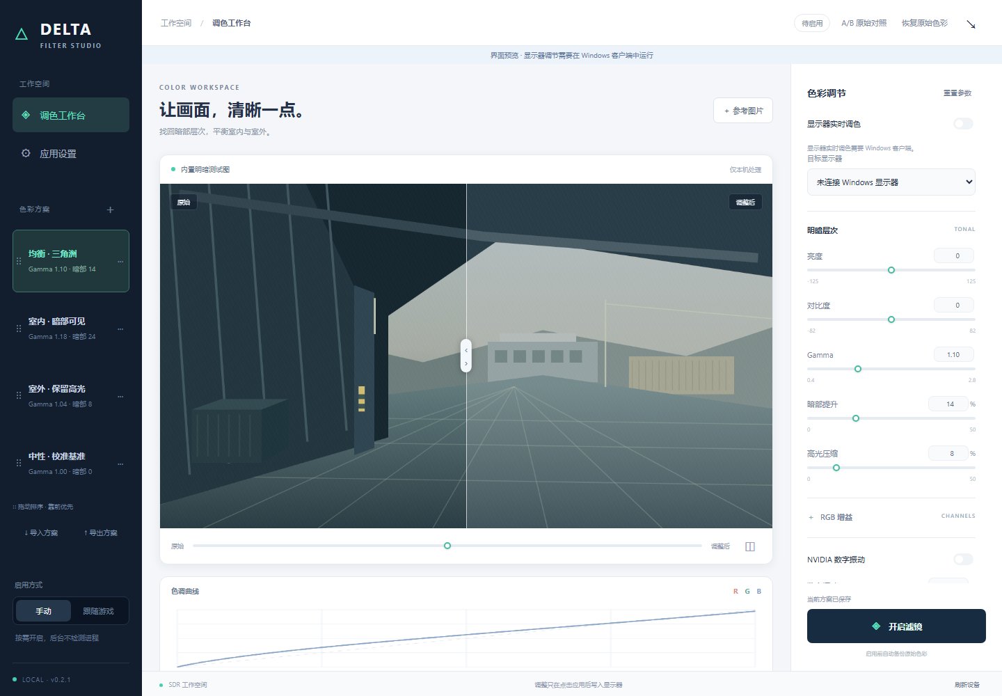Open more options for 室外 · 保留高光
The width and height of the screenshot is (1002, 696).
pyautogui.click(x=120, y=396)
